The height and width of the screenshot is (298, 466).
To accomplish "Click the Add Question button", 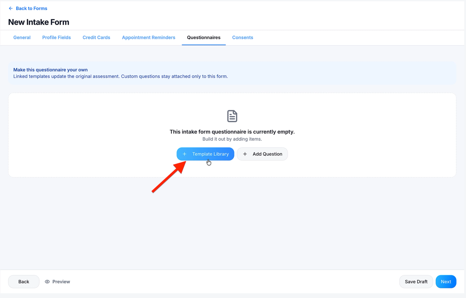I will tap(262, 154).
